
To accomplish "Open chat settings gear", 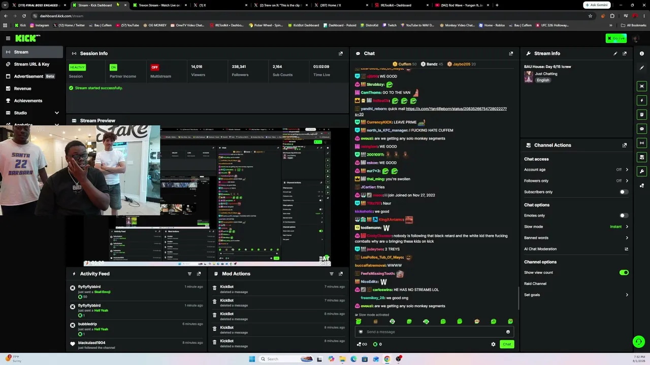I will point(493,344).
